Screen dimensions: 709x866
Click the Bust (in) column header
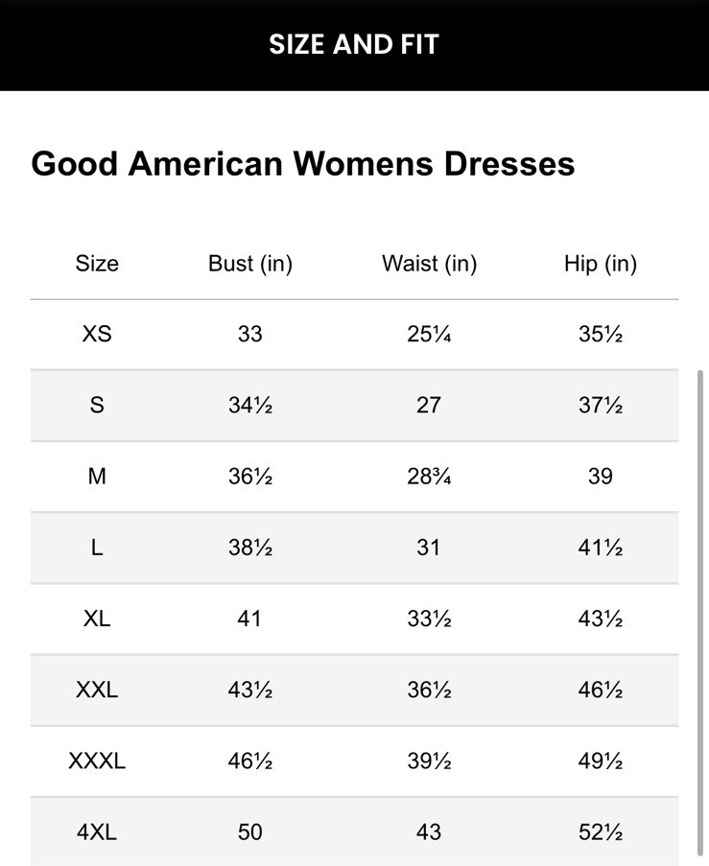250,264
